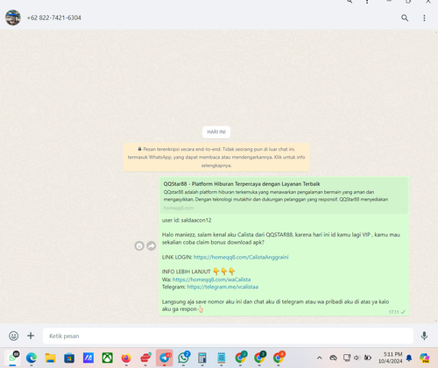
Task: Open the emoji picker in message bar
Action: click(x=13, y=336)
